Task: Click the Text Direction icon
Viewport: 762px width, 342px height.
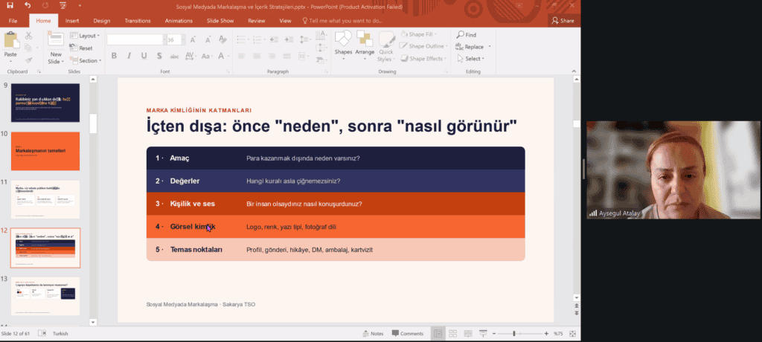Action: [320, 35]
